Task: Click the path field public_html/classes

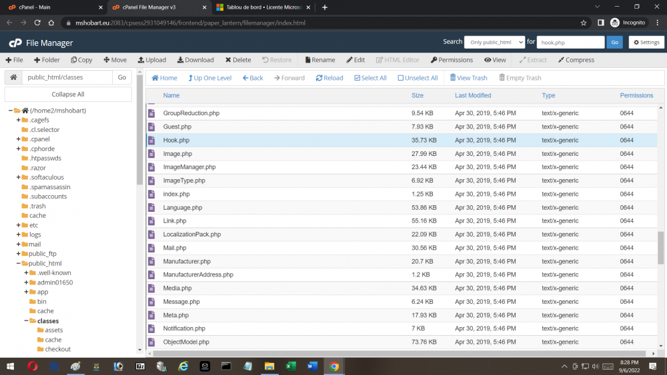Action: [67, 77]
